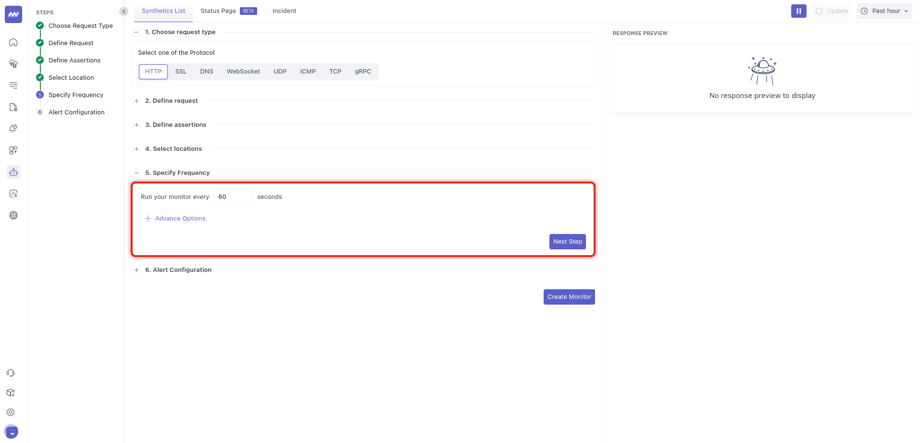Switch to the Incident tab
Image resolution: width=920 pixels, height=443 pixels.
pyautogui.click(x=284, y=11)
